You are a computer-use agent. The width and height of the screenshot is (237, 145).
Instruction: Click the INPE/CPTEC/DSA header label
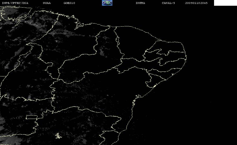pos(15,3)
